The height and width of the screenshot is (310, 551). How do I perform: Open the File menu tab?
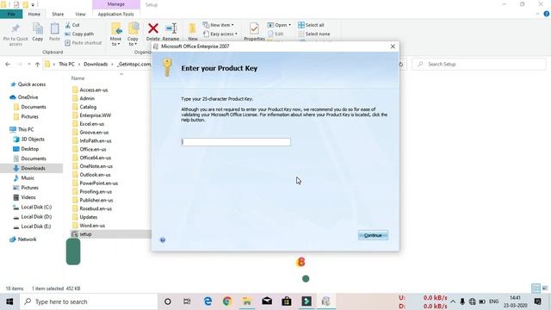point(11,14)
